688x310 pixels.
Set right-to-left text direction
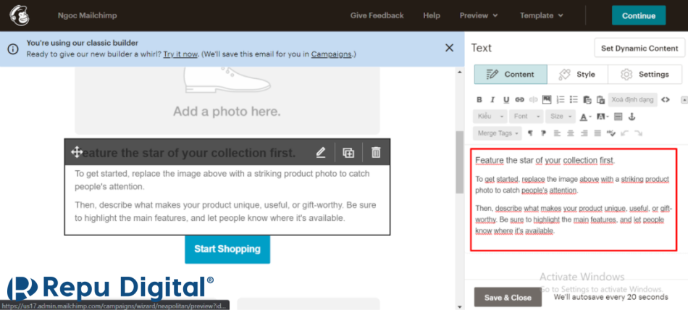(x=544, y=133)
